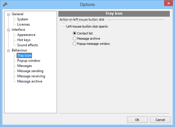
Task: Click 'Left mouse button click opens:' label
Action: 87,26
